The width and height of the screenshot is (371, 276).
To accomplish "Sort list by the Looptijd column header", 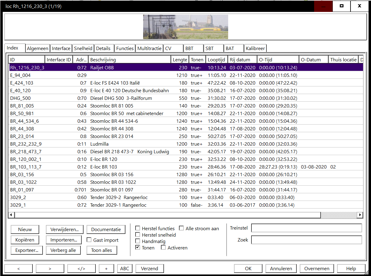I will (x=217, y=60).
